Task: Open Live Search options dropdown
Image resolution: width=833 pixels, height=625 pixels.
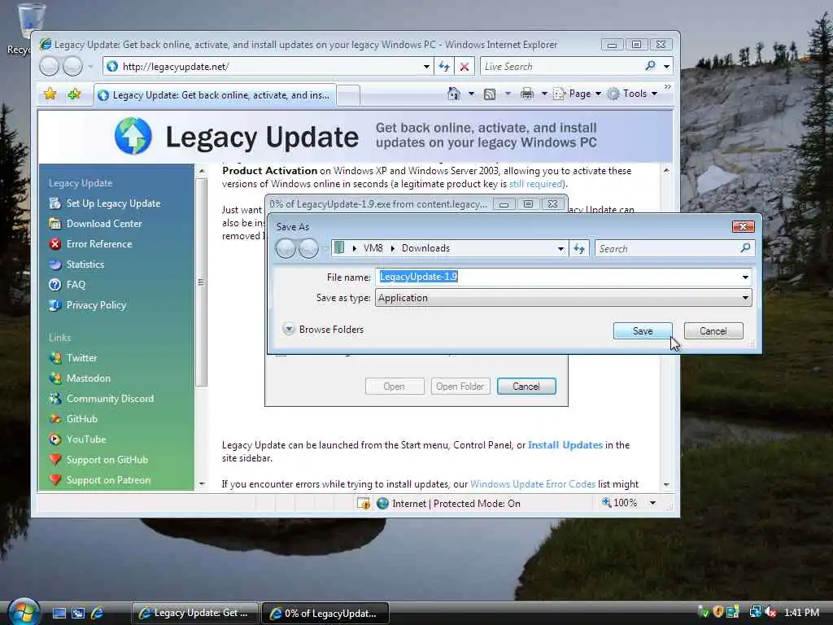Action: coord(666,67)
